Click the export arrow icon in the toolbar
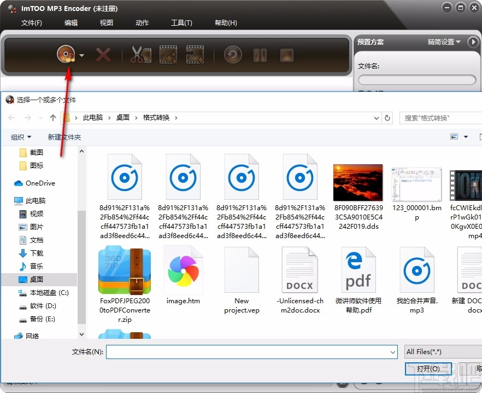Viewport: 482px width, 393px height. (x=195, y=55)
